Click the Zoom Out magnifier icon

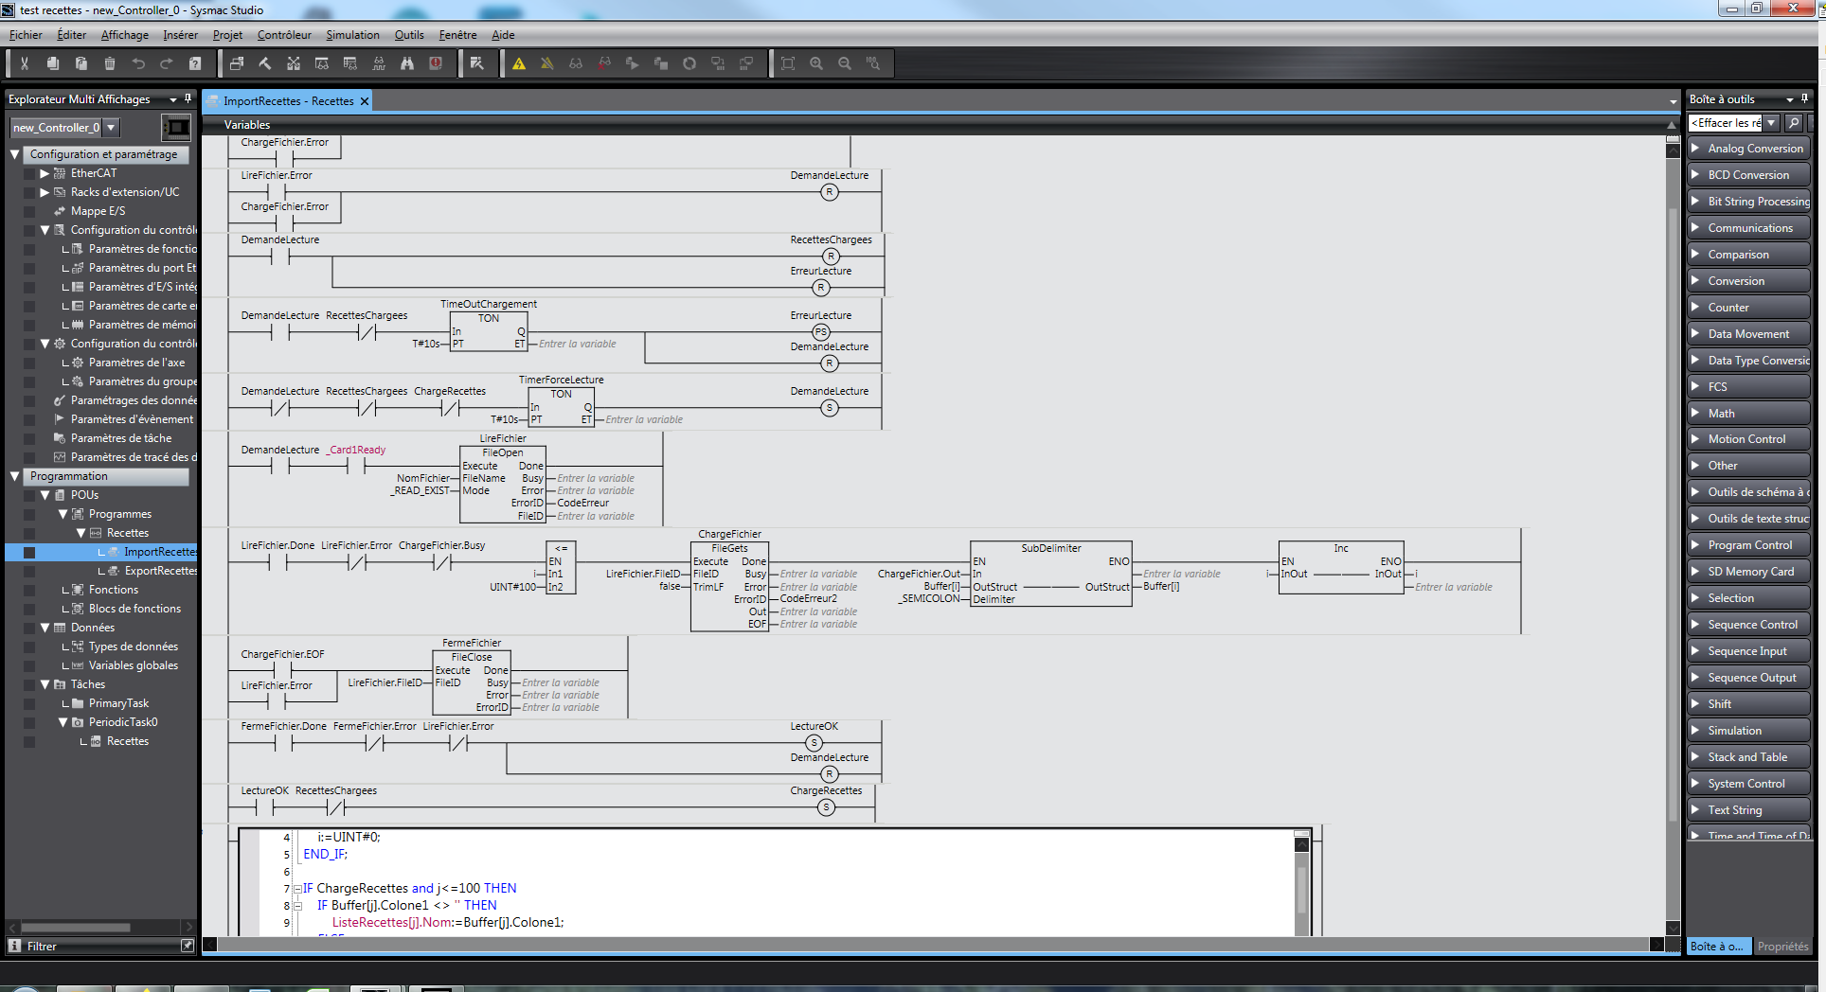845,63
